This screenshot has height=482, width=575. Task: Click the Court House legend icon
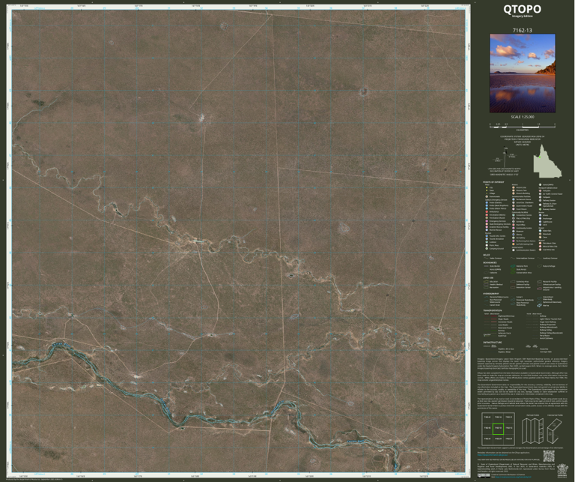[514, 209]
